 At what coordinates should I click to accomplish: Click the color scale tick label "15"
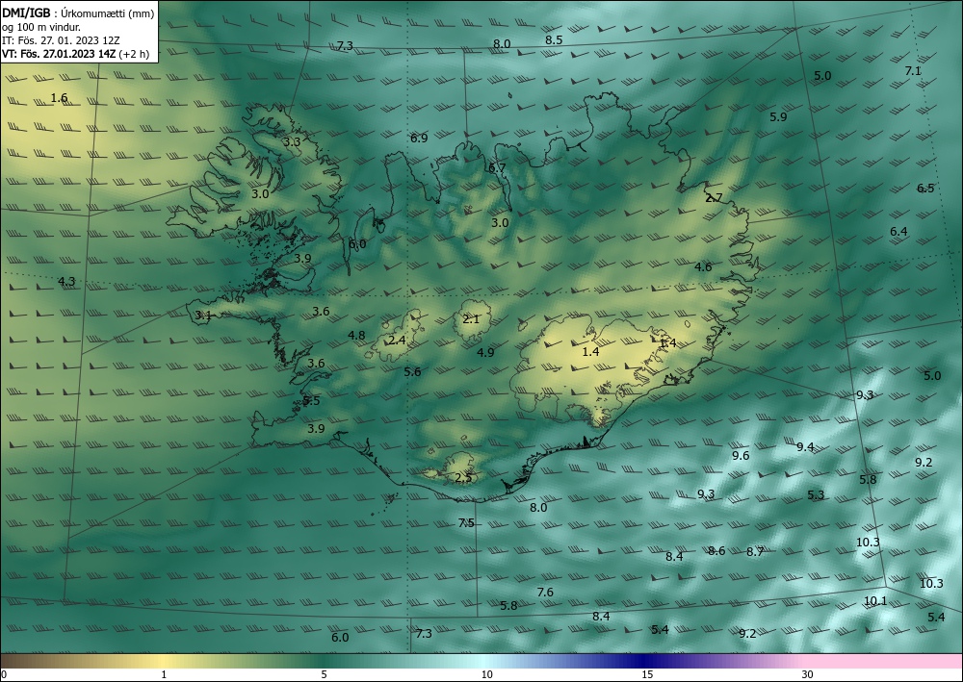coord(647,674)
